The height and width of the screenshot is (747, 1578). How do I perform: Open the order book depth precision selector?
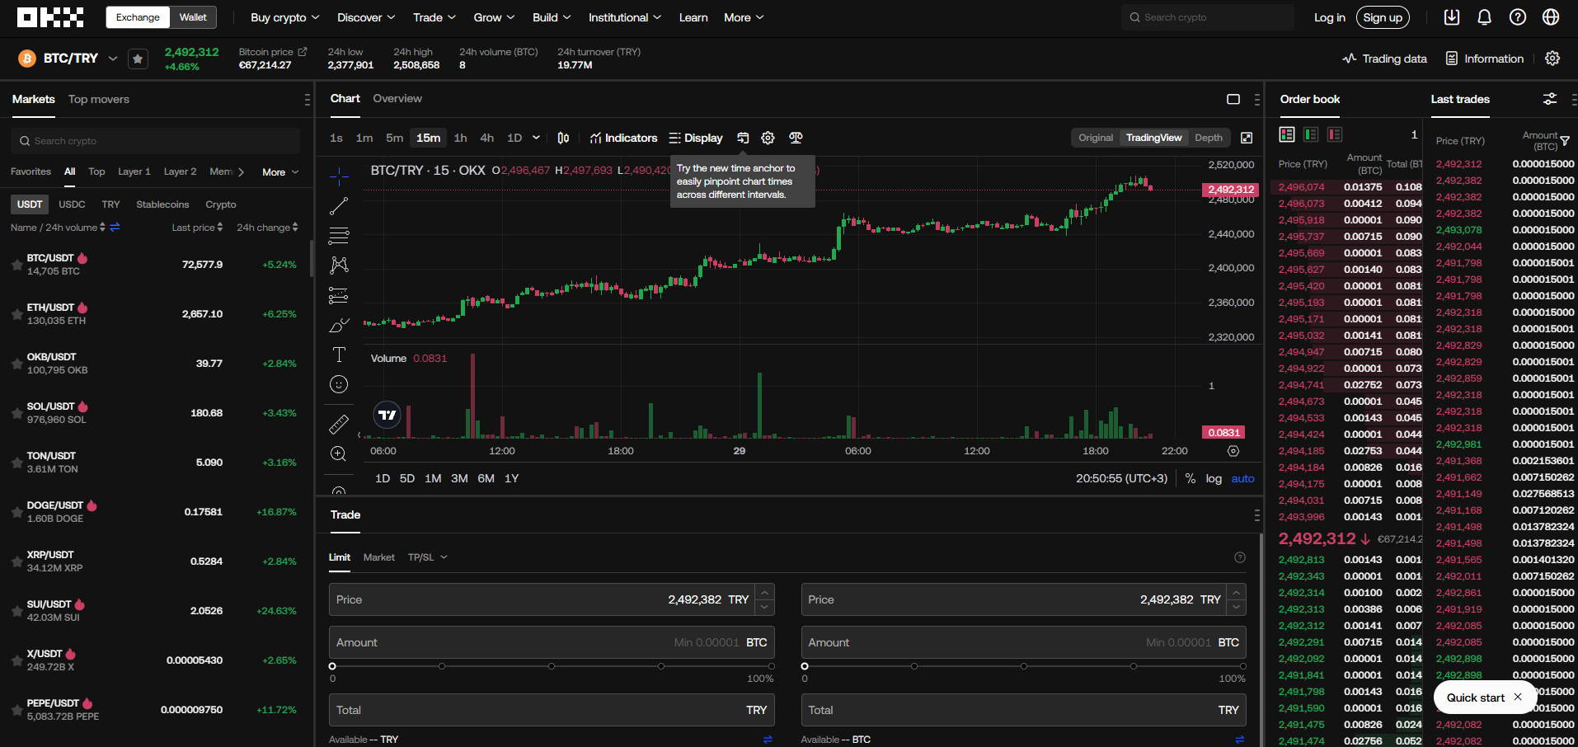point(1414,134)
